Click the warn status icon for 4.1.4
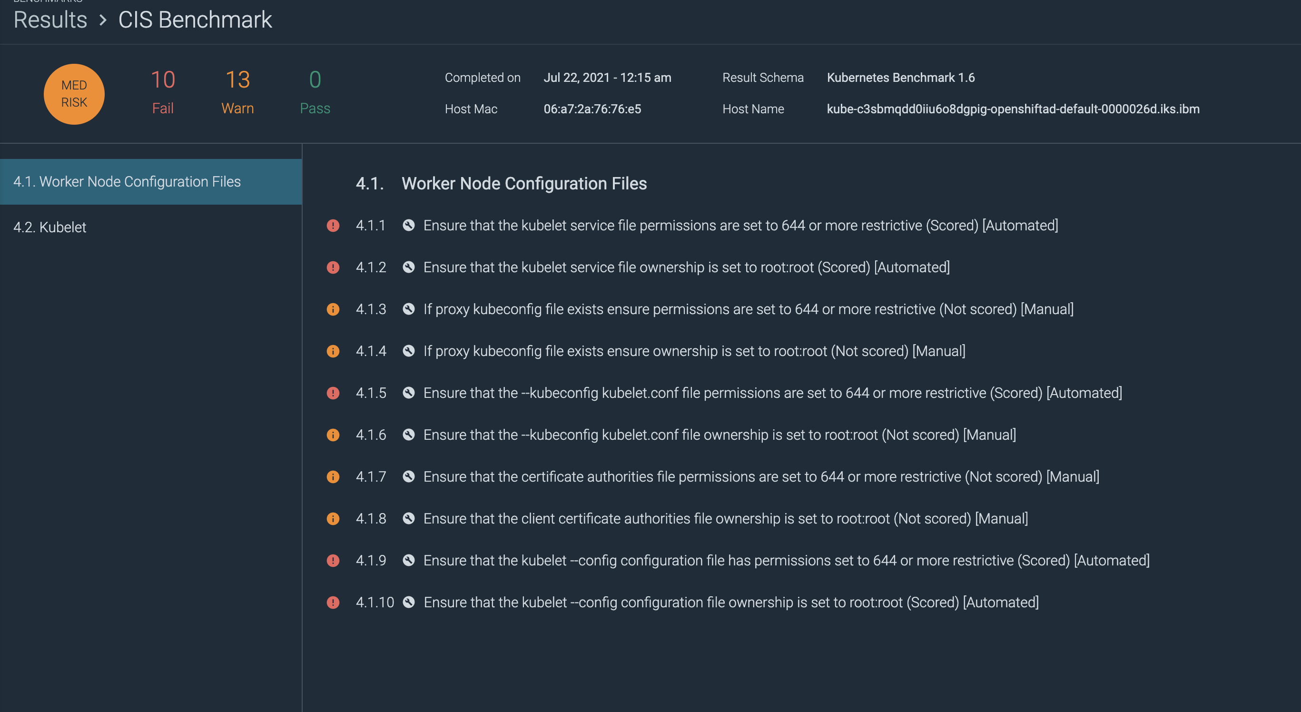The image size is (1301, 712). click(x=333, y=351)
